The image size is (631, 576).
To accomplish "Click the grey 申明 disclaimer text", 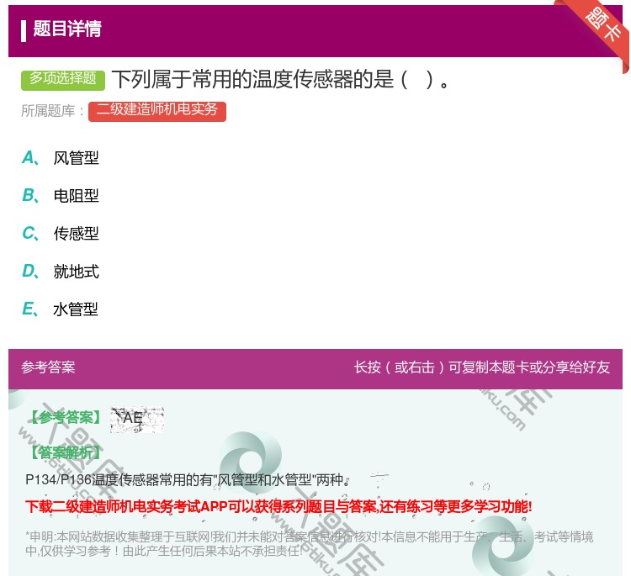I will [x=309, y=544].
